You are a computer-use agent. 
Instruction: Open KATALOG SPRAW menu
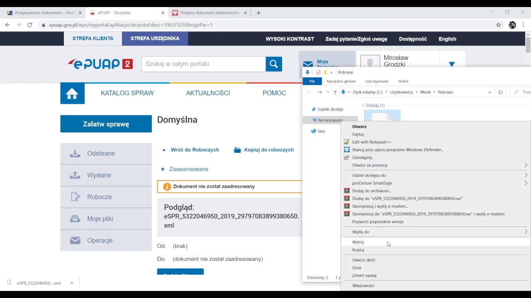coord(127,93)
